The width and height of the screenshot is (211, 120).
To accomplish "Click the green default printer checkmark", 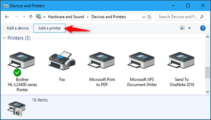I will 17,72.
